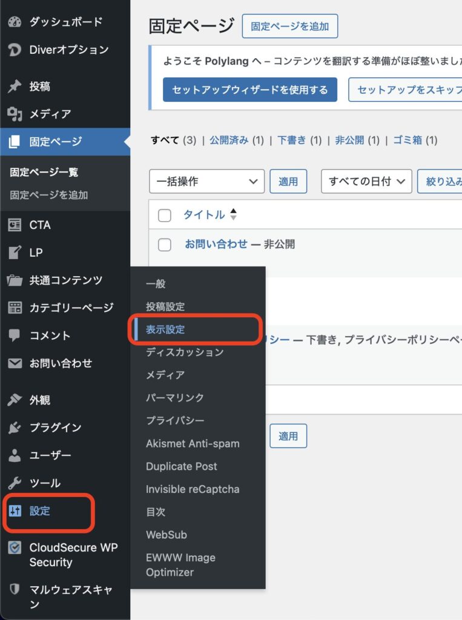The width and height of the screenshot is (462, 620).
Task: Open the 一括操作 bulk actions dropdown
Action: tap(206, 181)
